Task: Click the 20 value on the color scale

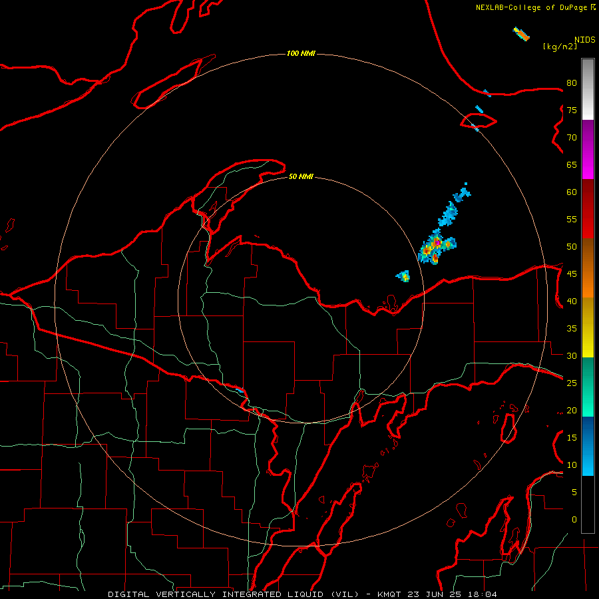Action: pos(572,410)
